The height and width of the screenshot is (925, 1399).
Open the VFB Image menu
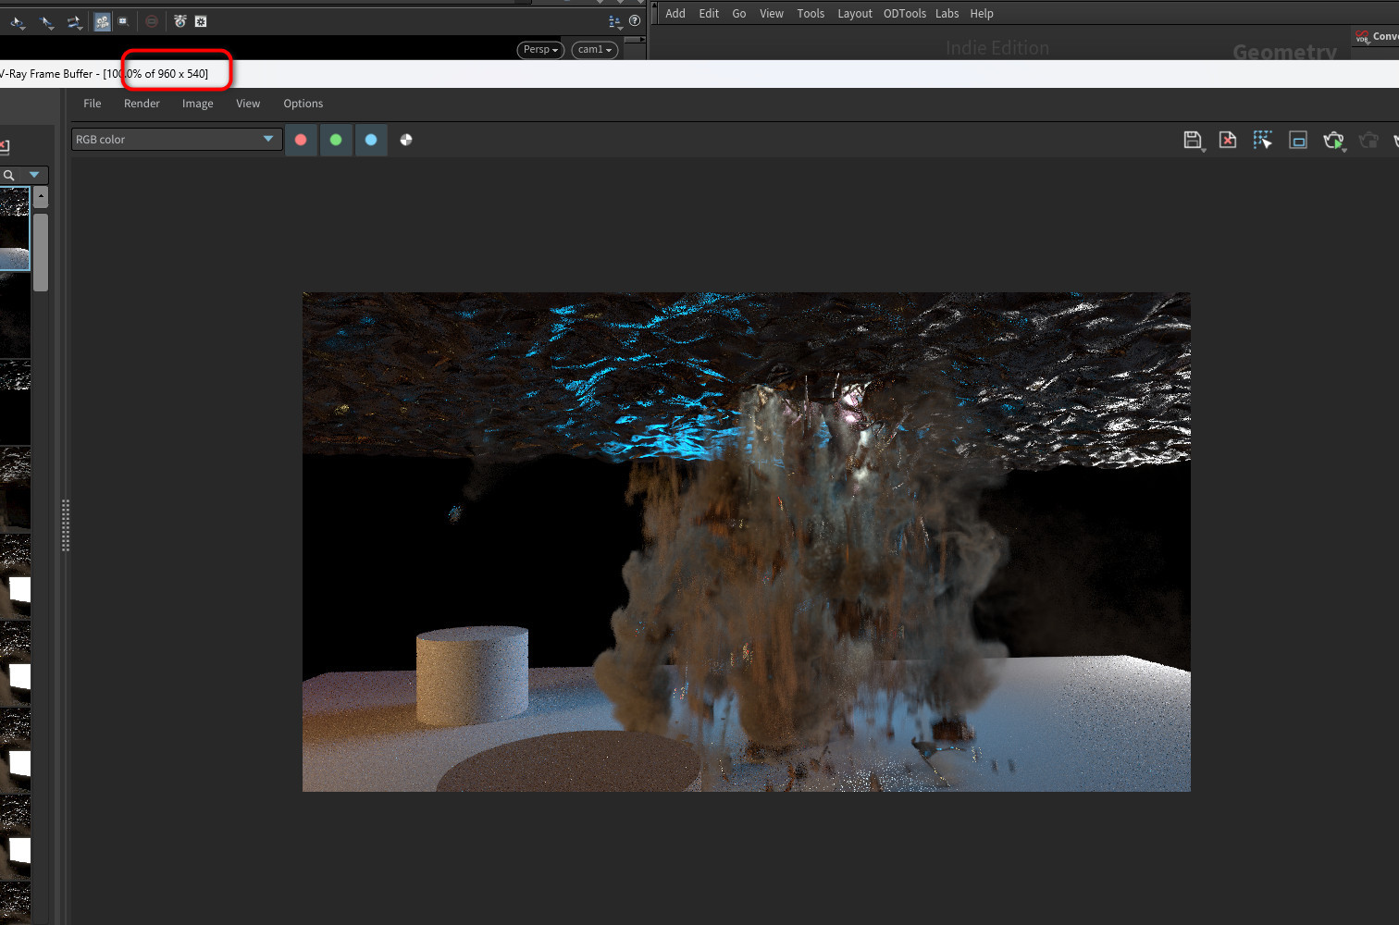click(x=197, y=104)
